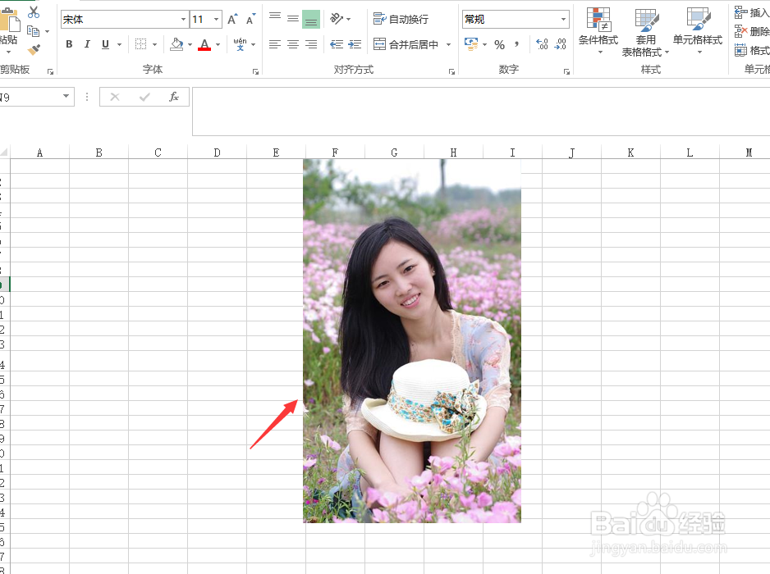This screenshot has height=574, width=770.
Task: Open the 数字 group dialog launcher
Action: (566, 71)
